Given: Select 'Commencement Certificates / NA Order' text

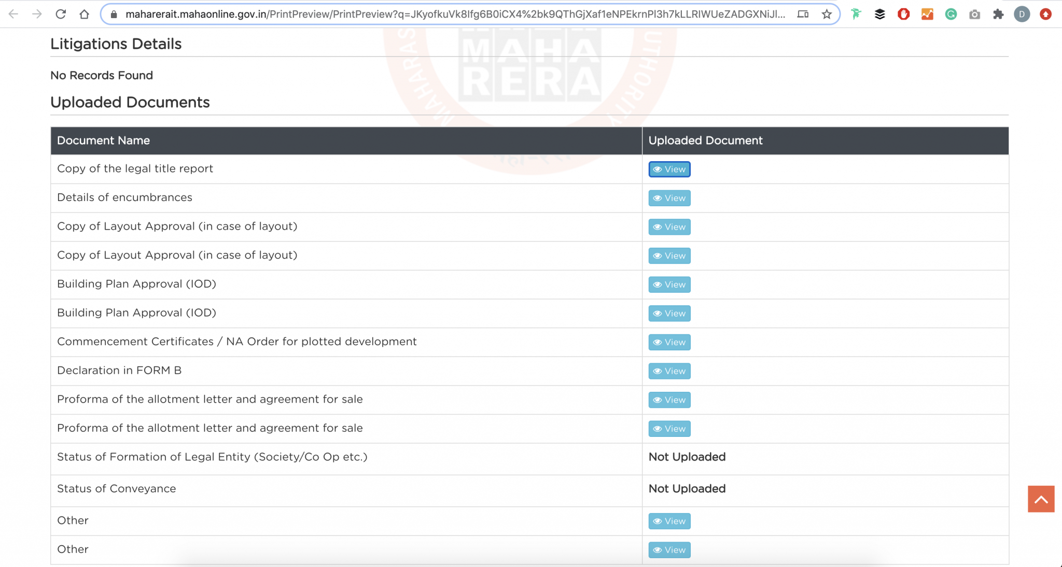Looking at the screenshot, I should (x=237, y=342).
